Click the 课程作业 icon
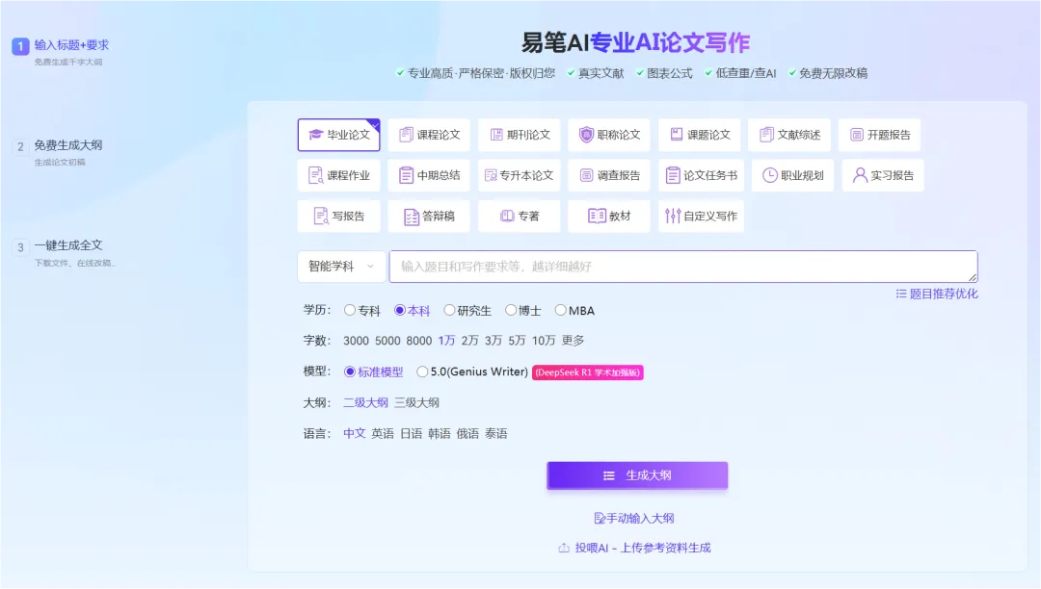Viewport: 1041px width, 589px height. click(315, 175)
